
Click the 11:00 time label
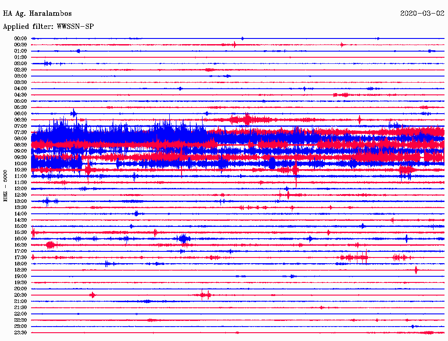(21, 176)
